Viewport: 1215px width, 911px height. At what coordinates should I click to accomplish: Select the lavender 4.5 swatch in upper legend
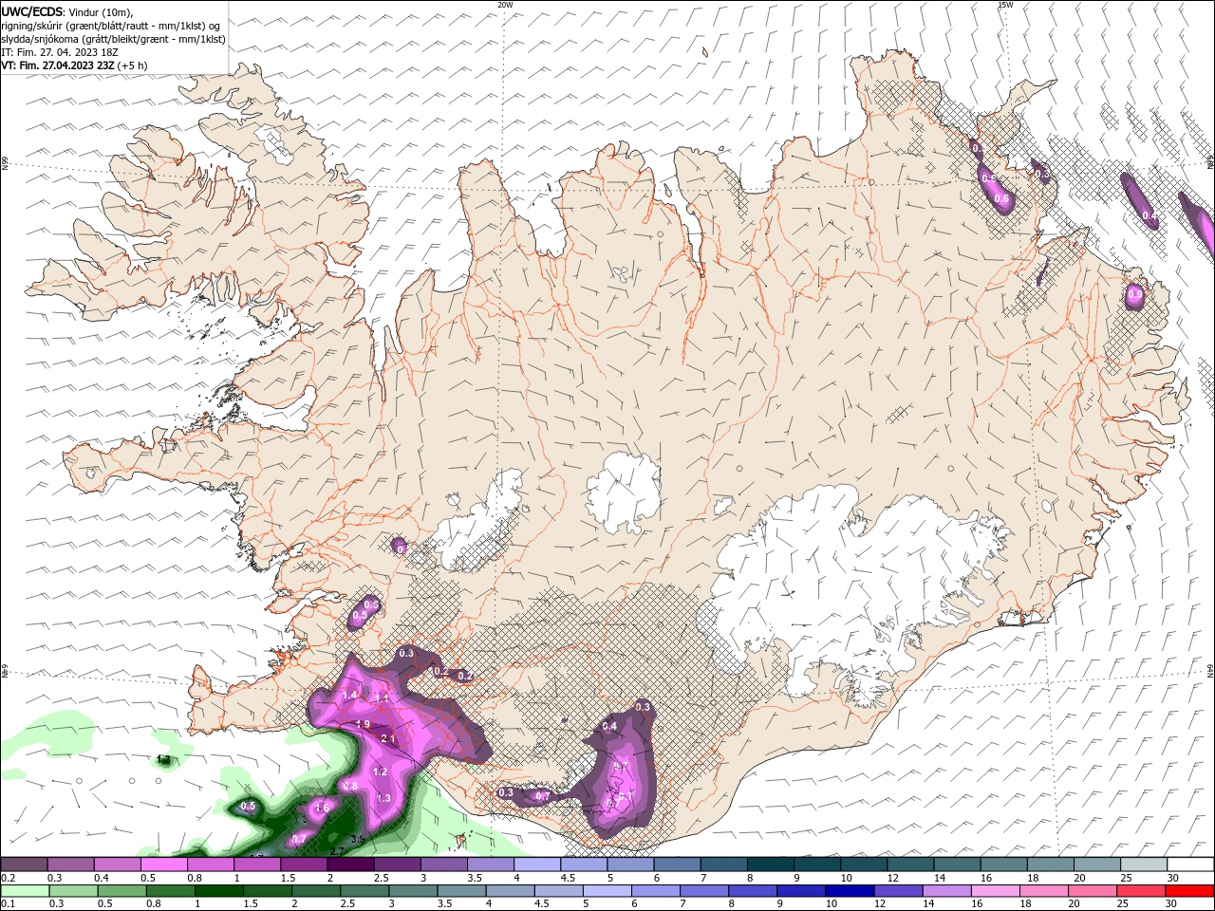click(584, 865)
